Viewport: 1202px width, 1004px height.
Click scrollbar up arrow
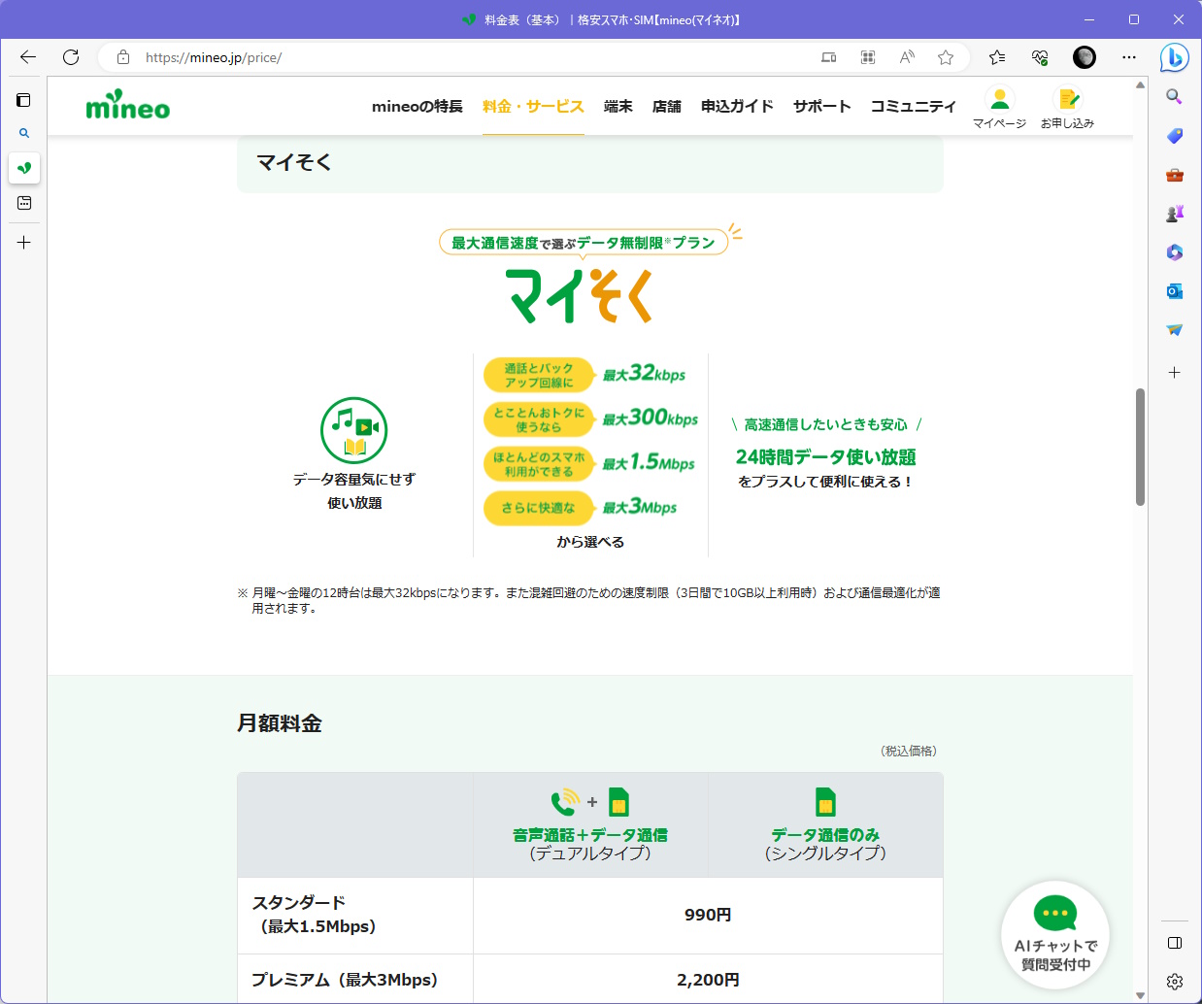click(1140, 85)
